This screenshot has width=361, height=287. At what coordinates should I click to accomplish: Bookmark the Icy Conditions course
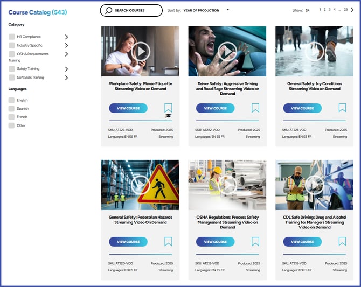click(342, 108)
